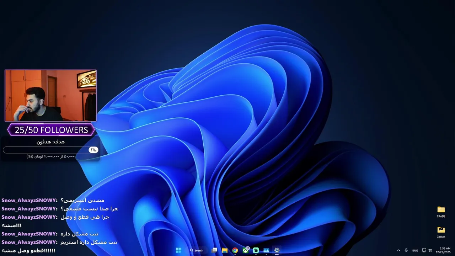The image size is (455, 256).
Task: Open Google Chrome from the taskbar
Action: pos(235,250)
